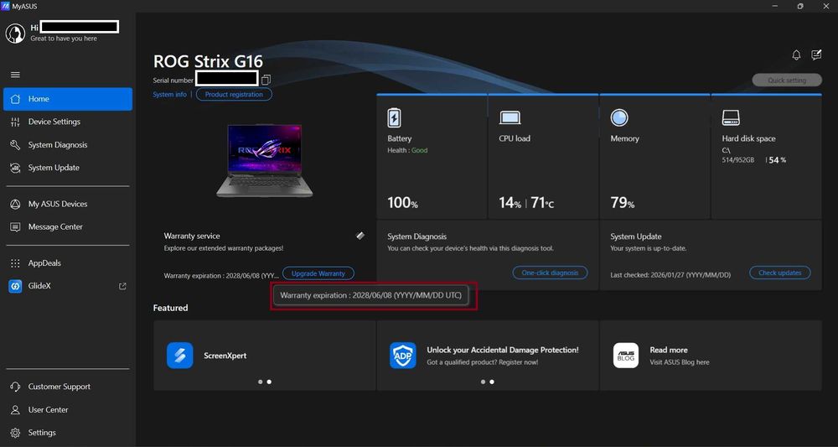Open System Diagnosis in sidebar
Screen dimensions: 838x447
click(68, 145)
